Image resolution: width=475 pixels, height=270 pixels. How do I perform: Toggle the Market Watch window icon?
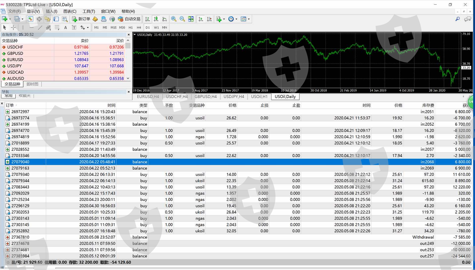pyautogui.click(x=30, y=19)
